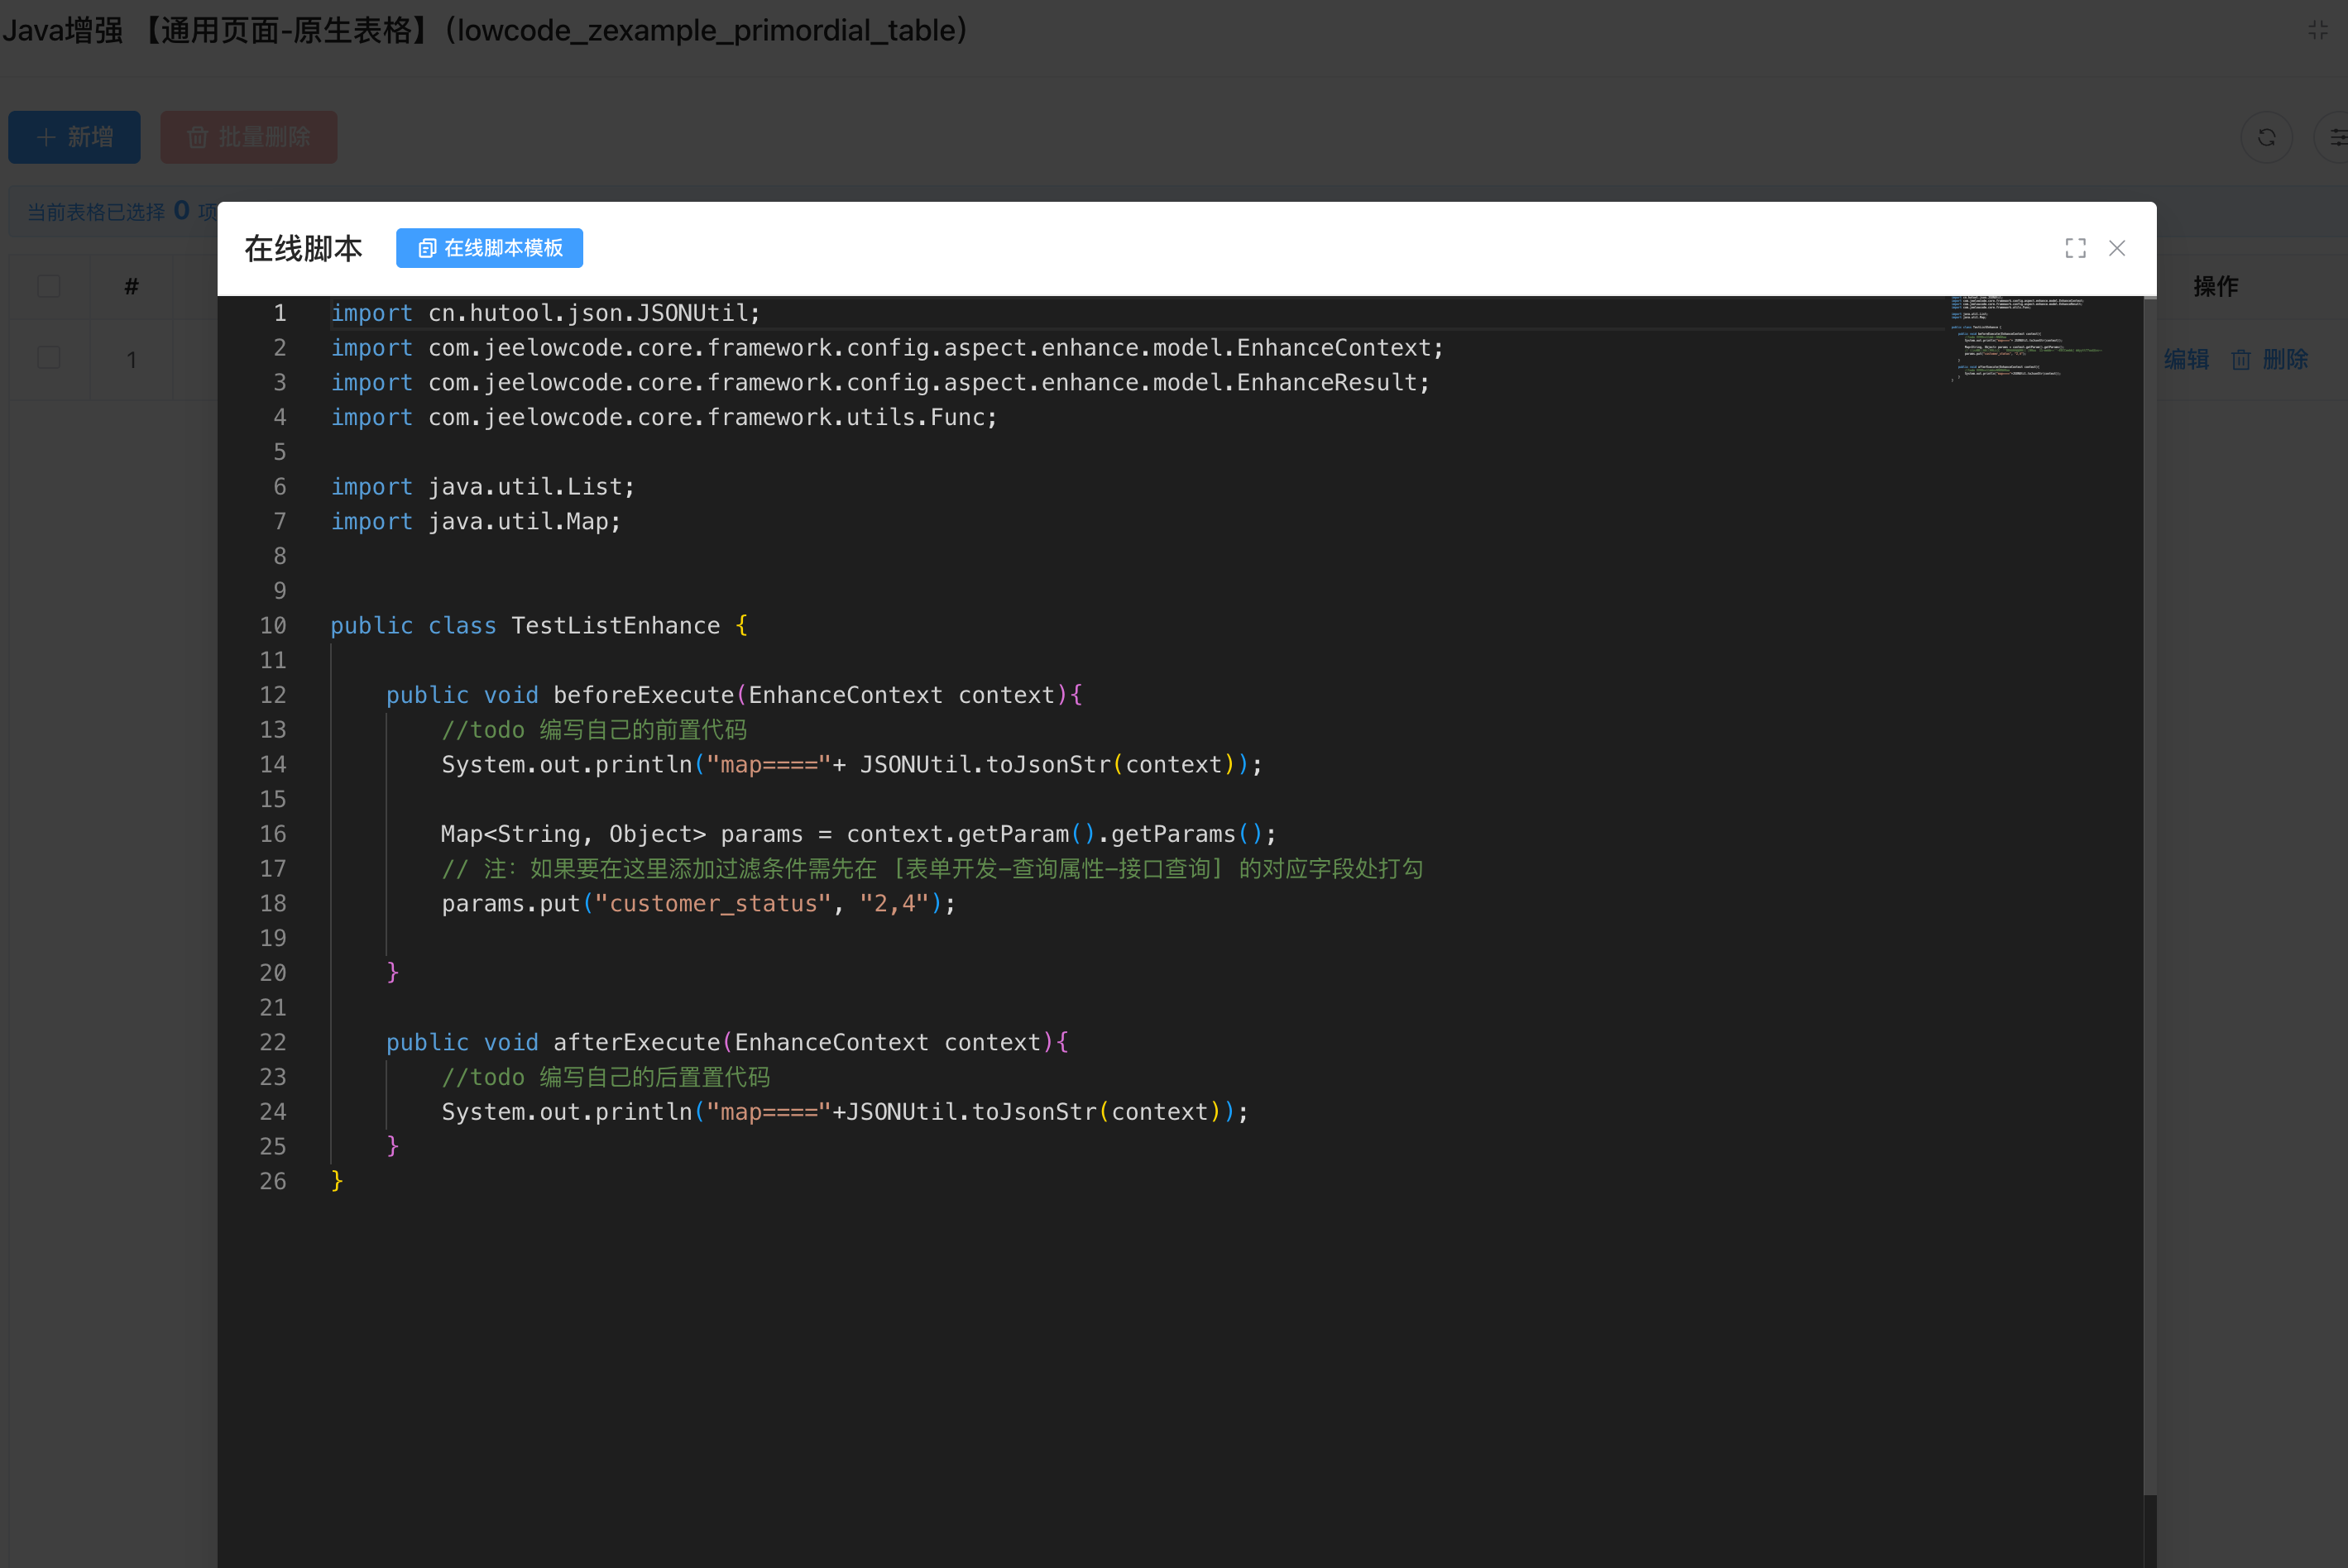Toggle fullscreen for the 在线脚本 dialog
Image resolution: width=2348 pixels, height=1568 pixels.
[x=2076, y=248]
